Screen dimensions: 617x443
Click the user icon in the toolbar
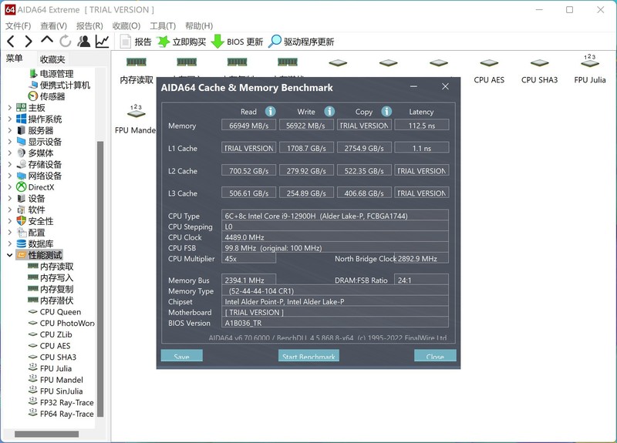tap(83, 42)
